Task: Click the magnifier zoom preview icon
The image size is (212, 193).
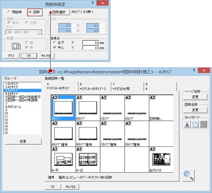Action: [x=188, y=175]
